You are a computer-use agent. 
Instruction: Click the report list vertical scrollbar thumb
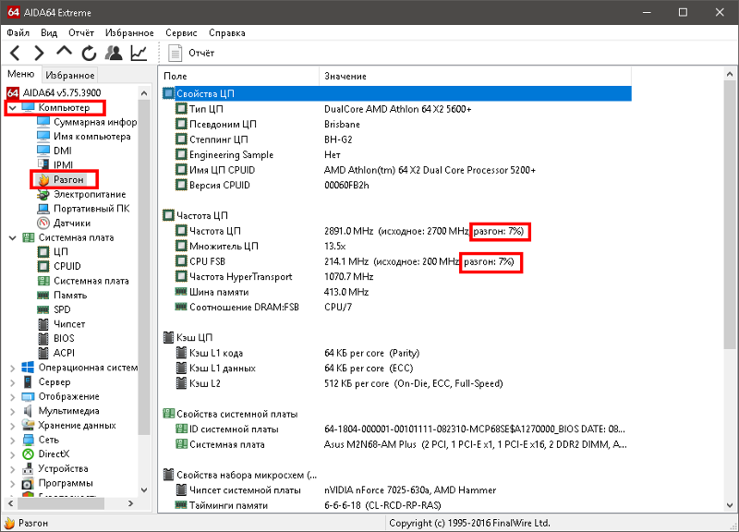click(730, 214)
